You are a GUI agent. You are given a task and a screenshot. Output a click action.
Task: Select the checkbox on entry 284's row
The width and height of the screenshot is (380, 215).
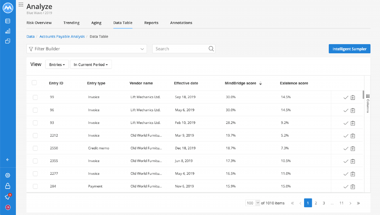(x=35, y=186)
